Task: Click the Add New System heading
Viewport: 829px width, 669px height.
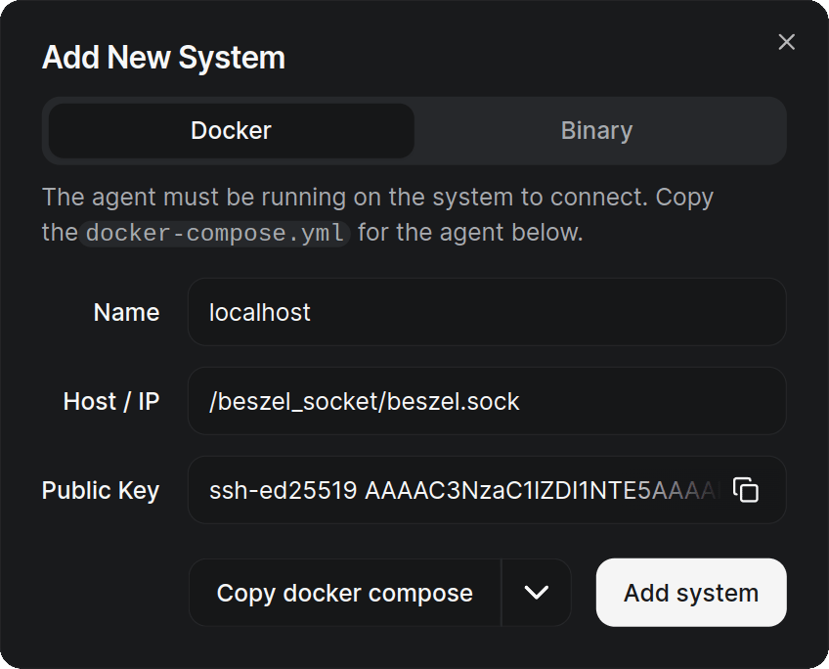Action: pos(163,58)
